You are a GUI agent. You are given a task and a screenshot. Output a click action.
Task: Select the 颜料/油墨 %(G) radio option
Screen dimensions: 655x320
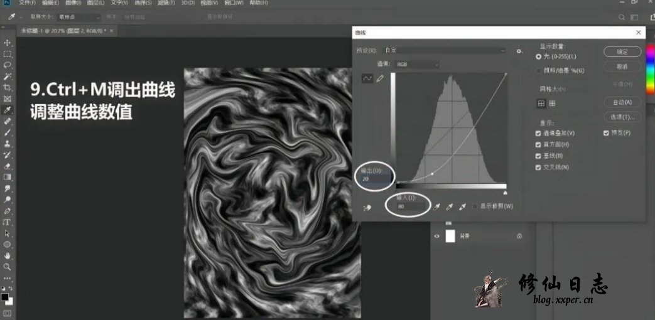(x=538, y=70)
